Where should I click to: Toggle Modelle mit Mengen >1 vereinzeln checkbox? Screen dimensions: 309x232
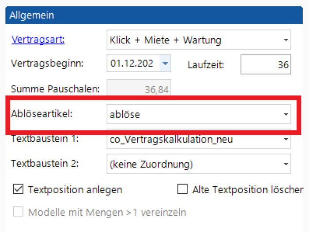pos(19,212)
